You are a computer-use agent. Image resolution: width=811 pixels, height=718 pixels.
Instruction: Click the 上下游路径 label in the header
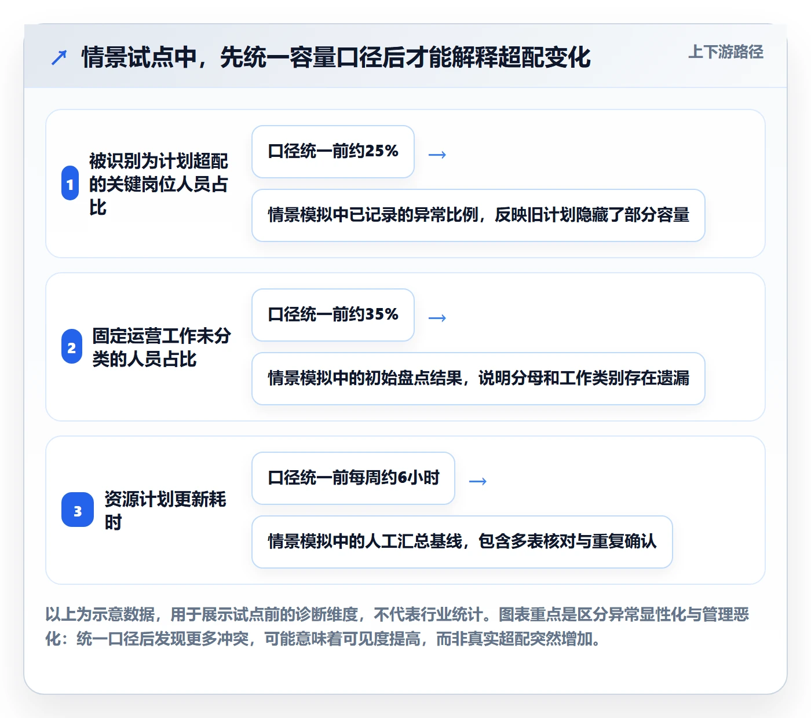click(725, 52)
